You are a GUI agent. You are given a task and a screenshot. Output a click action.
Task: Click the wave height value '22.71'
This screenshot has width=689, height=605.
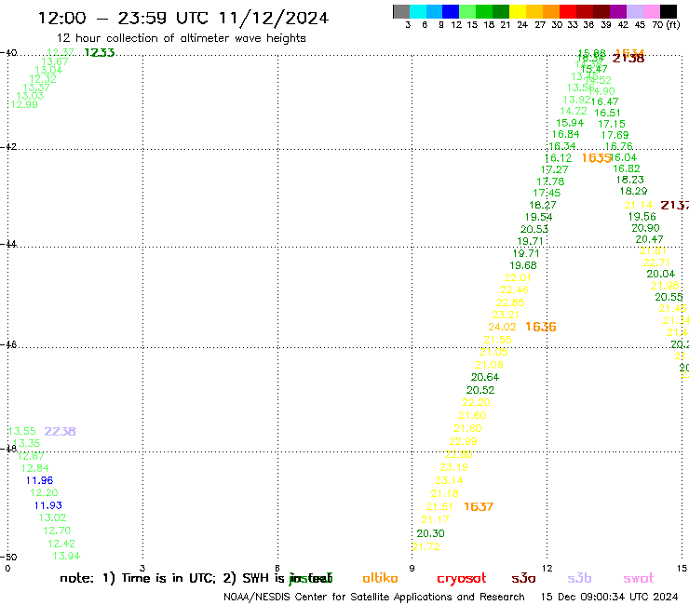[x=656, y=262]
